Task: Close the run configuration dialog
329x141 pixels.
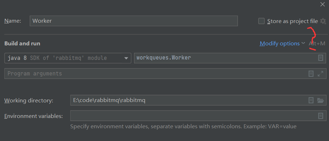Action: pyautogui.click(x=323, y=4)
